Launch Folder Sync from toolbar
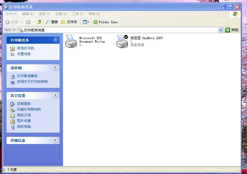The image size is (247, 174). tap(105, 22)
